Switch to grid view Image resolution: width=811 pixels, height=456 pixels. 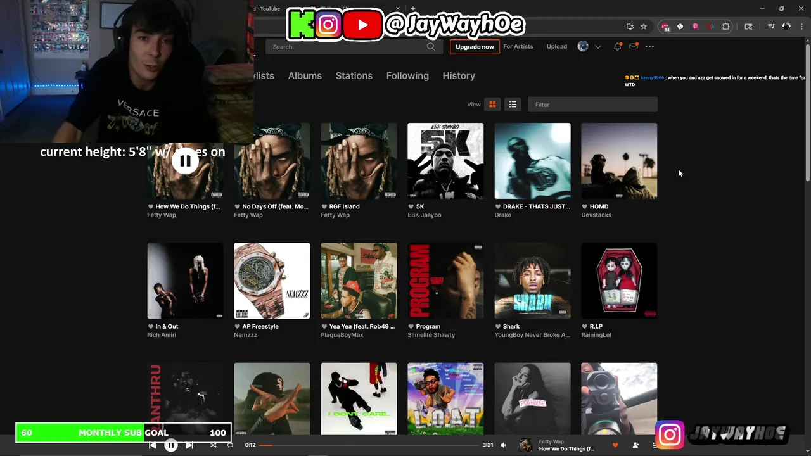[x=492, y=104]
